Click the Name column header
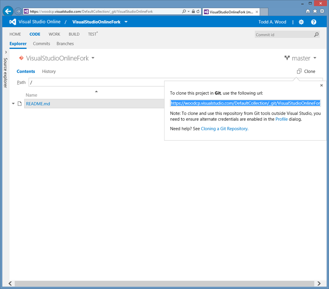Viewport: 329px width, 289px height. 32,95
